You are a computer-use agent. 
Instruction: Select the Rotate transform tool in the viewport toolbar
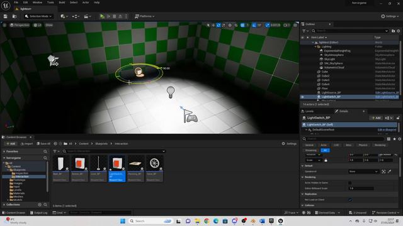click(219, 25)
